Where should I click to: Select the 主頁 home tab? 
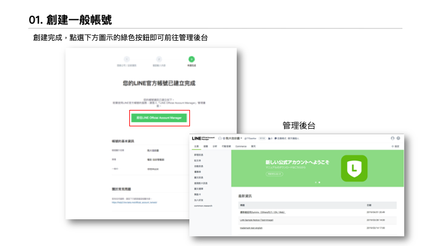pyautogui.click(x=196, y=146)
